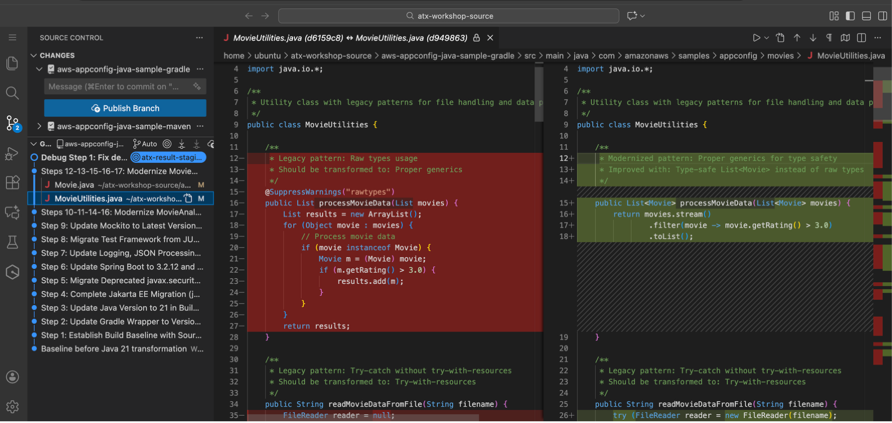Viewport: 892px width, 423px height.
Task: Select the Source Control icon with badge 2
Action: point(12,122)
